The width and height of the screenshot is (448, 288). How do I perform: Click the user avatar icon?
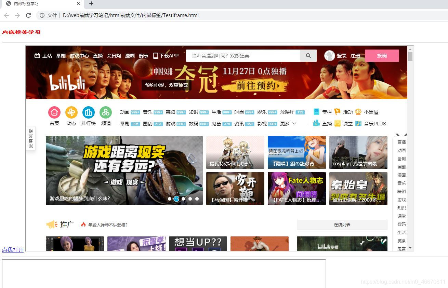[329, 56]
